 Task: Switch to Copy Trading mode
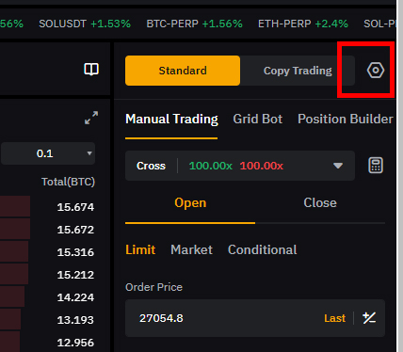coord(298,71)
